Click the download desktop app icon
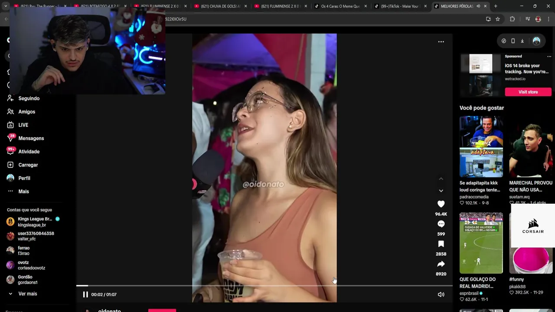 coord(522,41)
